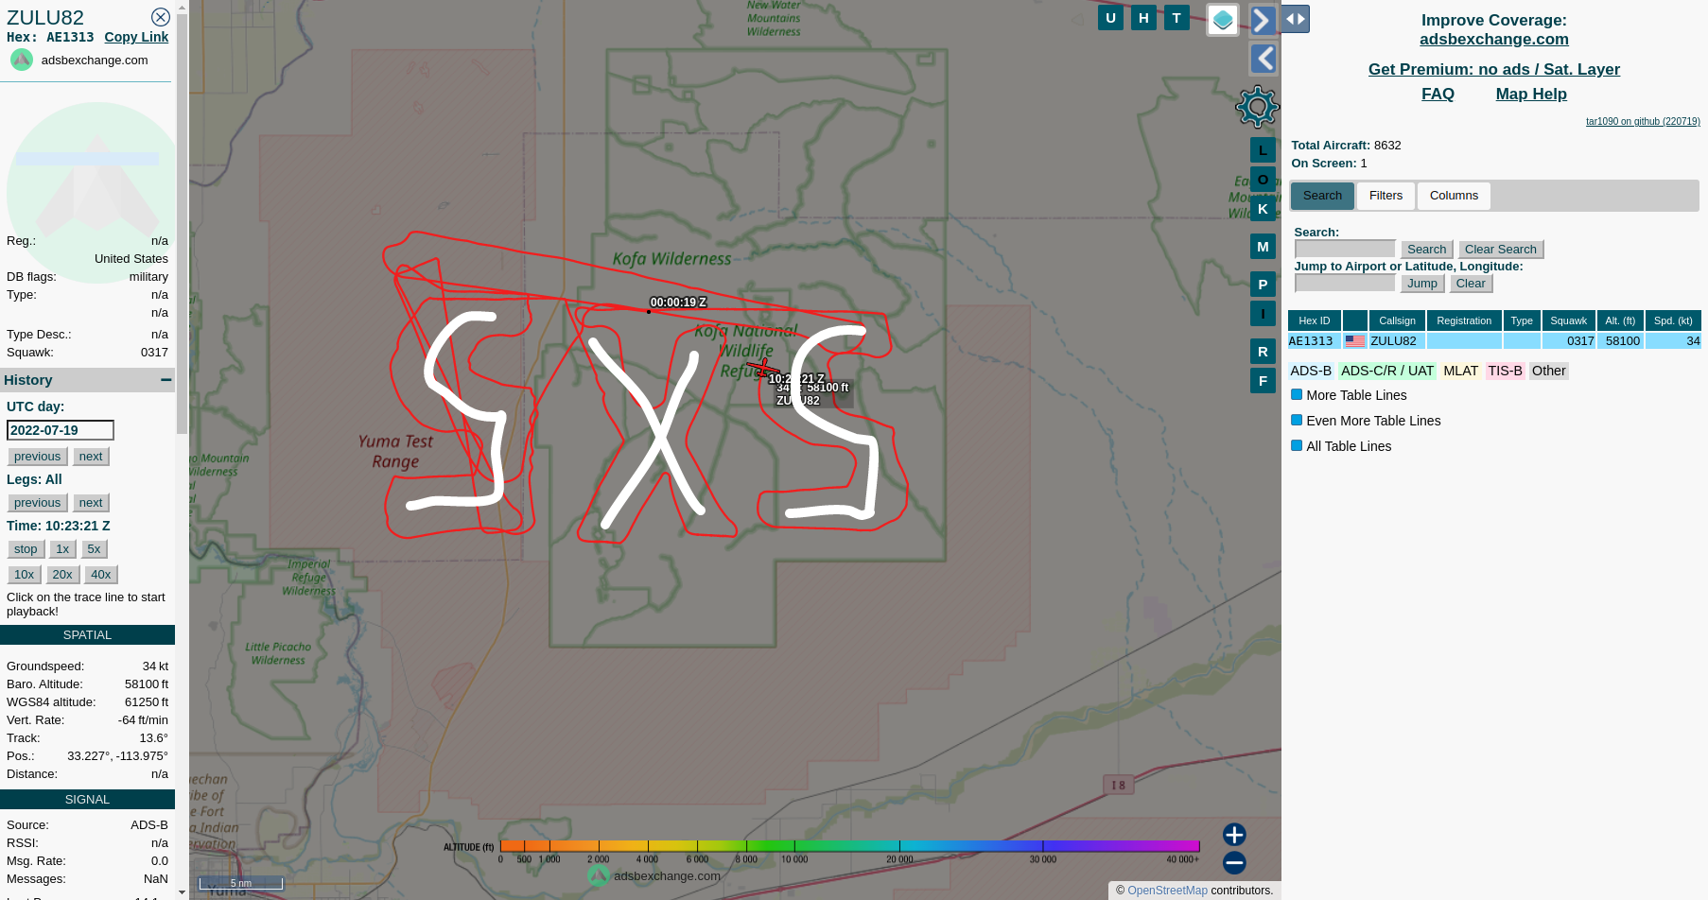Click the map layers selector icon
Screen dimensions: 1708x900
coord(1223,20)
